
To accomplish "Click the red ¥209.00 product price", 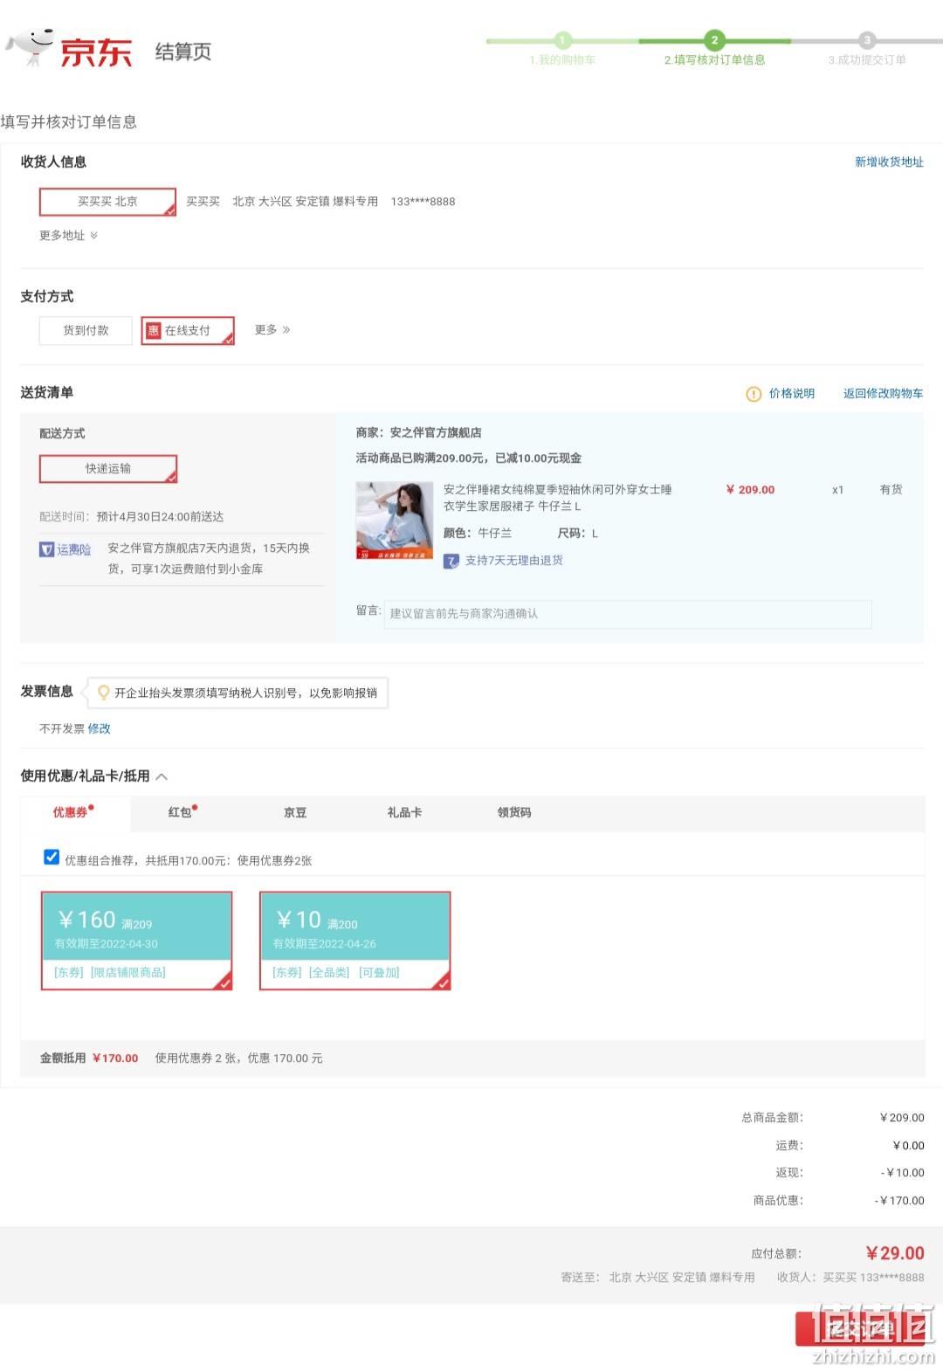I will pos(750,490).
